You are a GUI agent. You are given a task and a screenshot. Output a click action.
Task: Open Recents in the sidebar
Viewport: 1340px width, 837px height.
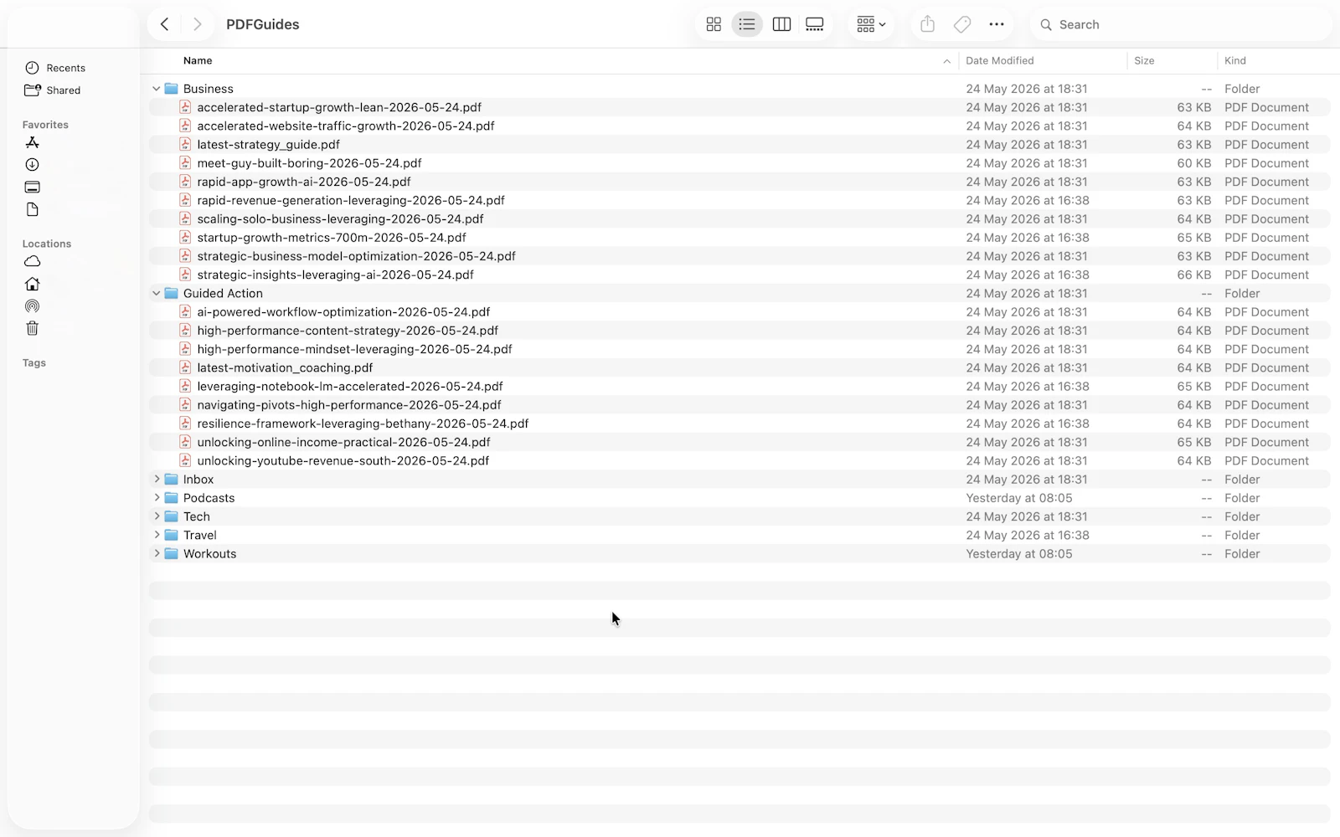55,68
